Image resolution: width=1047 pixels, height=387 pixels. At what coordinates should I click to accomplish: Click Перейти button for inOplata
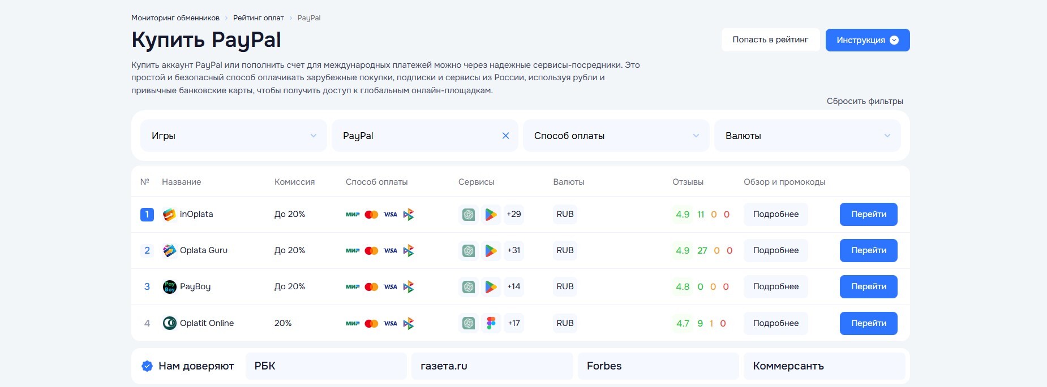868,214
